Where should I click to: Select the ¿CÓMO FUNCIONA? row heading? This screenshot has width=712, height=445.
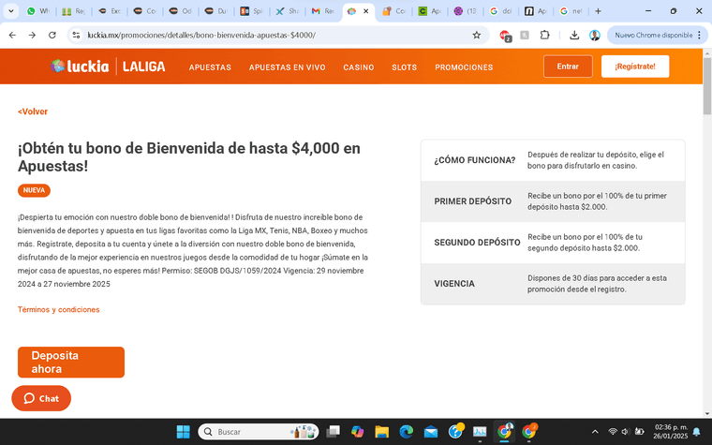(x=475, y=160)
